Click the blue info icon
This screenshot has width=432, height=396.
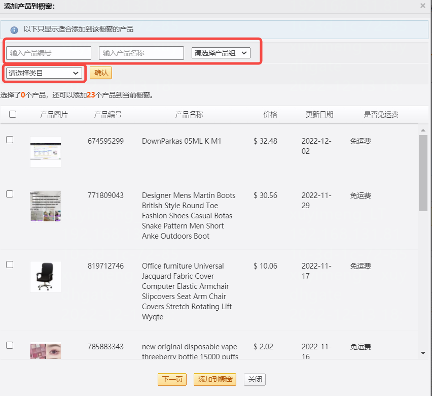click(14, 30)
